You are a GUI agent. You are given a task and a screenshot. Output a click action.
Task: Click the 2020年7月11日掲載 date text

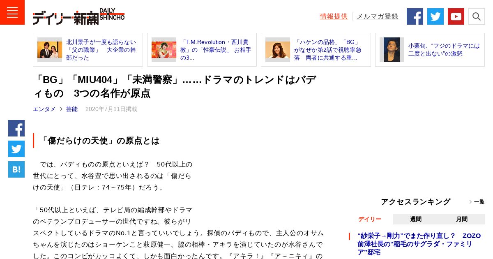[x=111, y=109]
